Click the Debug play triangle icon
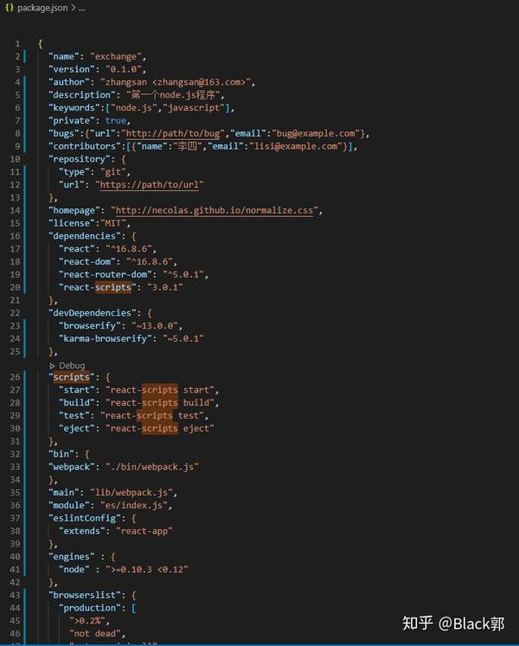 click(x=53, y=366)
